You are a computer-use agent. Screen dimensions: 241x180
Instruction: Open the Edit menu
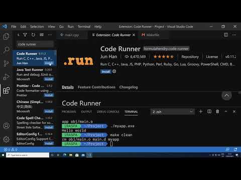tap(23, 26)
